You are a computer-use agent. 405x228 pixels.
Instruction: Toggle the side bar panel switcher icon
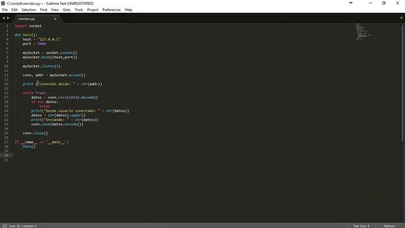pos(4,226)
